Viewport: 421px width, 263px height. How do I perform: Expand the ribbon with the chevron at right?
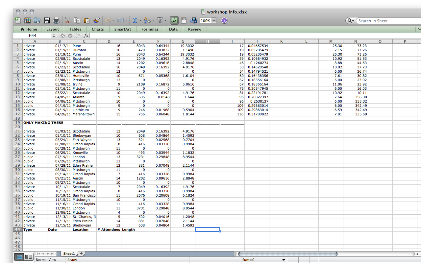pos(419,29)
